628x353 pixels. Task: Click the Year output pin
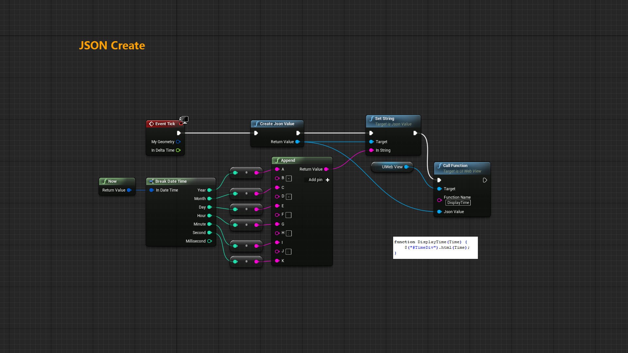pos(209,190)
